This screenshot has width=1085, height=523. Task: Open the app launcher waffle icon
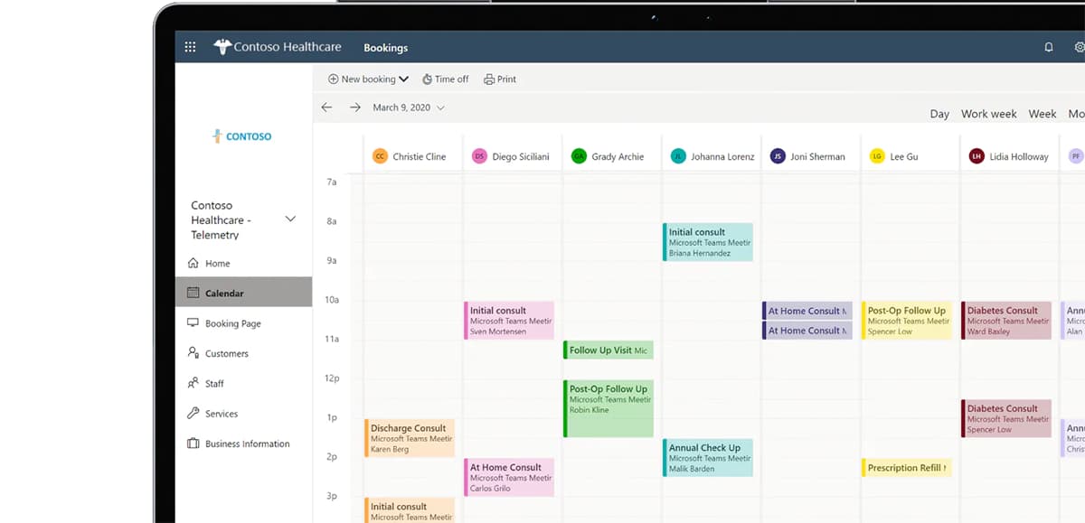coord(190,47)
